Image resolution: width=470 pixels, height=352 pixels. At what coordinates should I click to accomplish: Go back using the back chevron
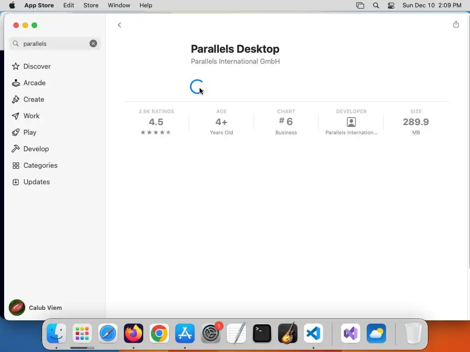point(119,25)
